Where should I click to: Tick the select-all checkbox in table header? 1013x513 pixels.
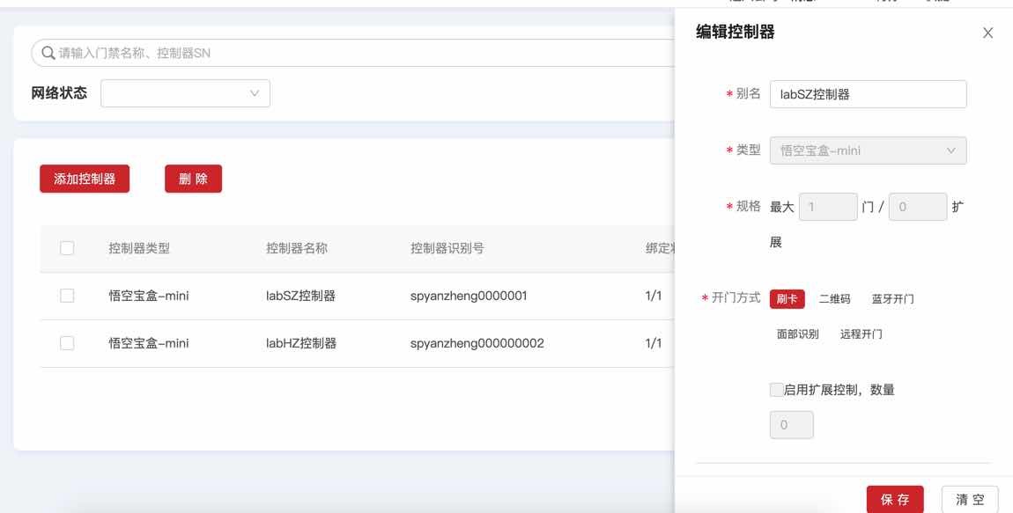point(67,248)
